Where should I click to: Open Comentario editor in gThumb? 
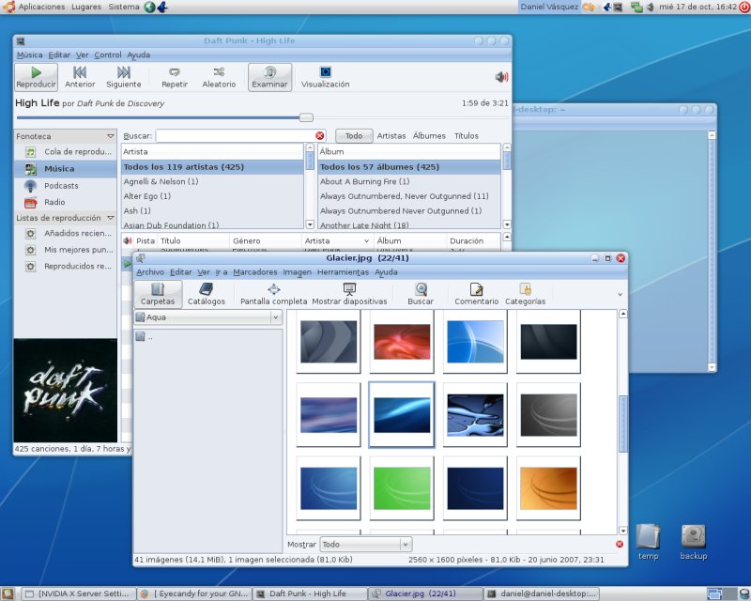point(477,294)
